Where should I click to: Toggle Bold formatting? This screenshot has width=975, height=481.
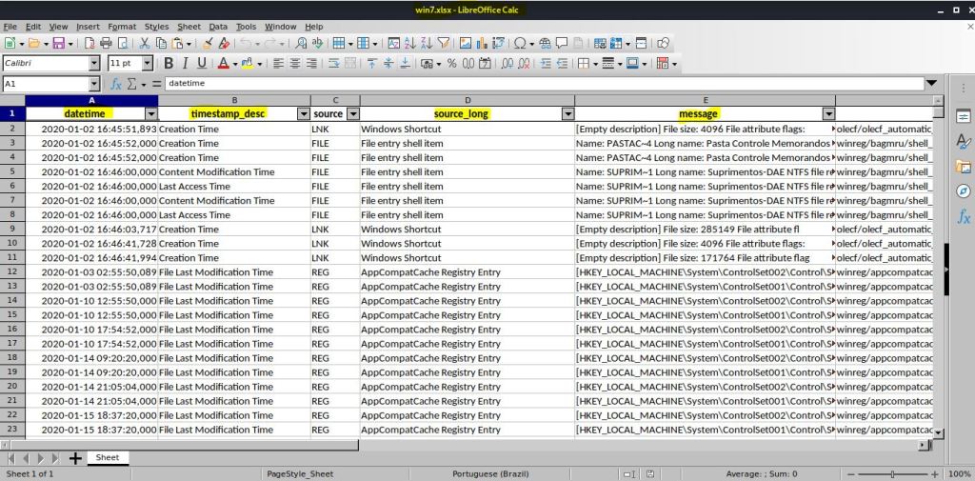click(x=169, y=64)
